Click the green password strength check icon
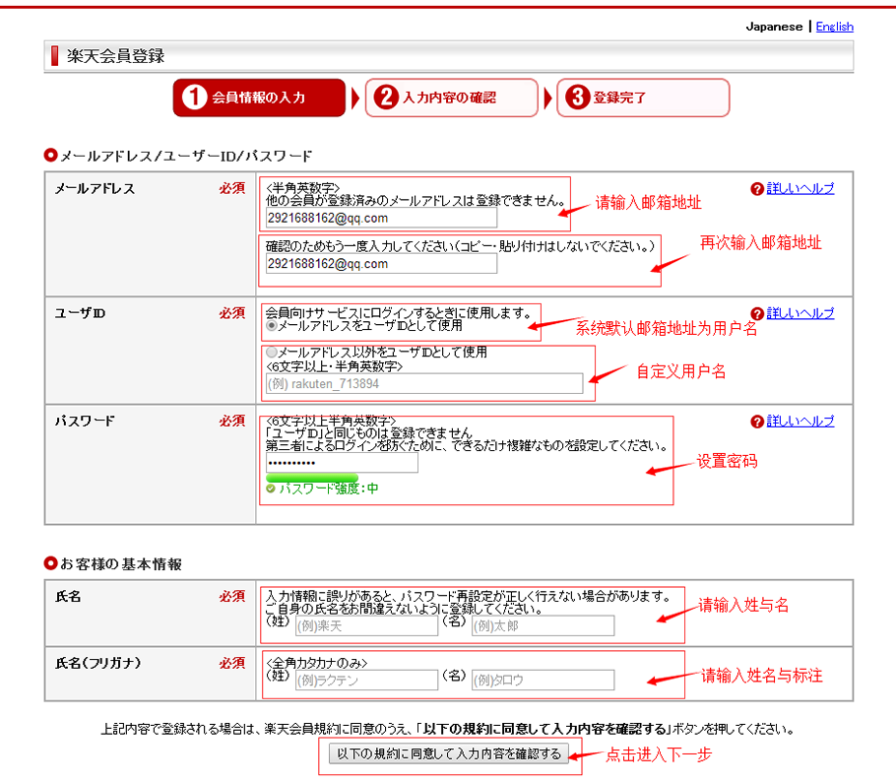896x783 pixels. click(271, 489)
